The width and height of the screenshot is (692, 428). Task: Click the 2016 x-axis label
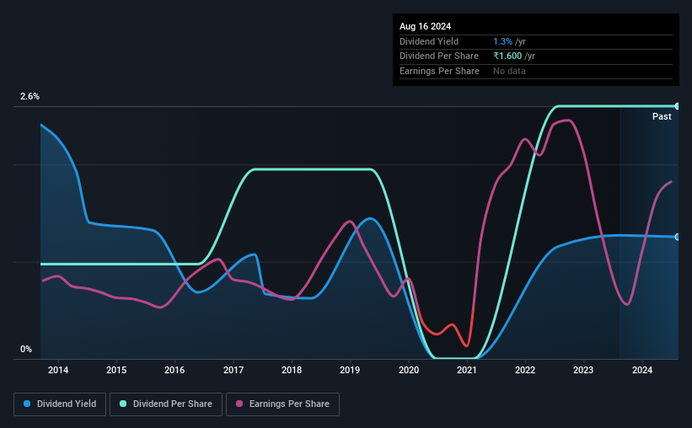point(174,370)
